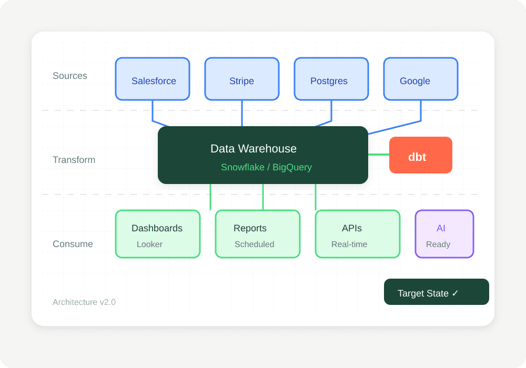Select the purple AI Ready card
The height and width of the screenshot is (368, 526).
444,234
